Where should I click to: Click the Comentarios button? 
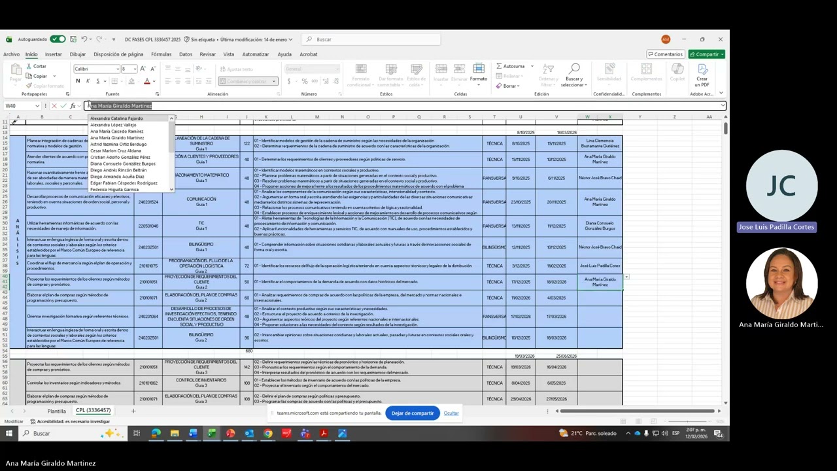665,54
